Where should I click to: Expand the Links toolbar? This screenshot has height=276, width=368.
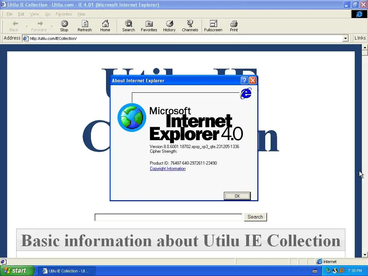coord(360,38)
